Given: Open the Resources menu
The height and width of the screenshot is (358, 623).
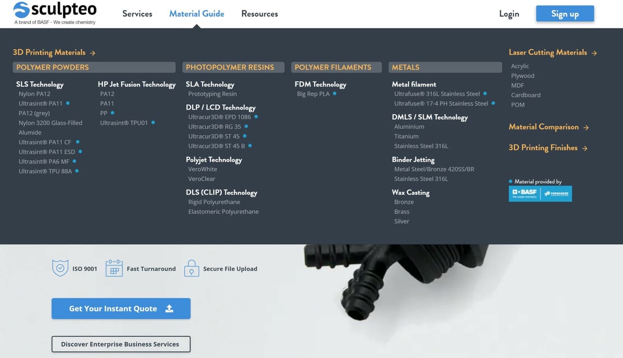Looking at the screenshot, I should coord(260,14).
